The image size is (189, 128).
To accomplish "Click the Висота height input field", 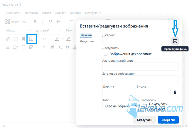I will pyautogui.click(x=154, y=92).
